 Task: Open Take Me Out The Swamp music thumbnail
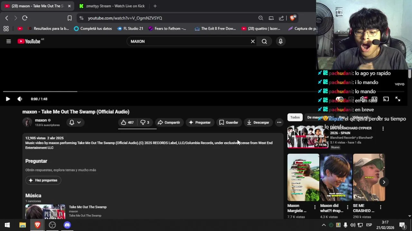pos(45,212)
